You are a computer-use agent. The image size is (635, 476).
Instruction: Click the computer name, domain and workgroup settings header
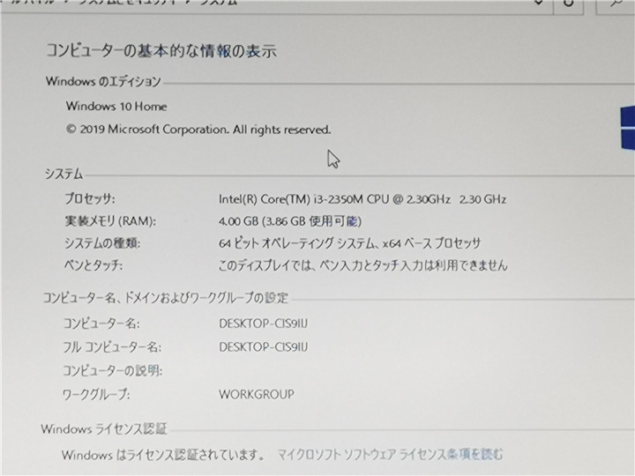coord(166,298)
